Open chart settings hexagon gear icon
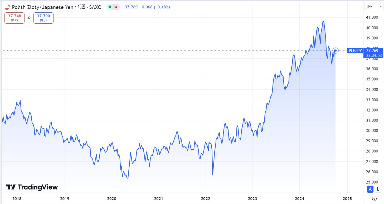Viewport: 384px width, 204px height. (374, 198)
